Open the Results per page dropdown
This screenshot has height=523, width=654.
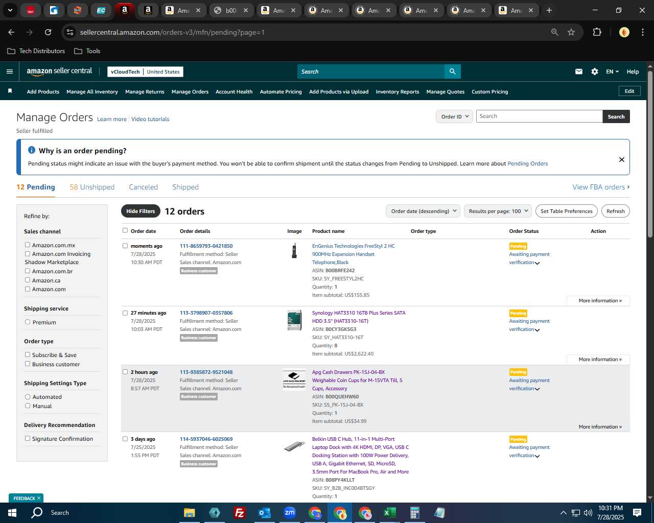tap(498, 211)
